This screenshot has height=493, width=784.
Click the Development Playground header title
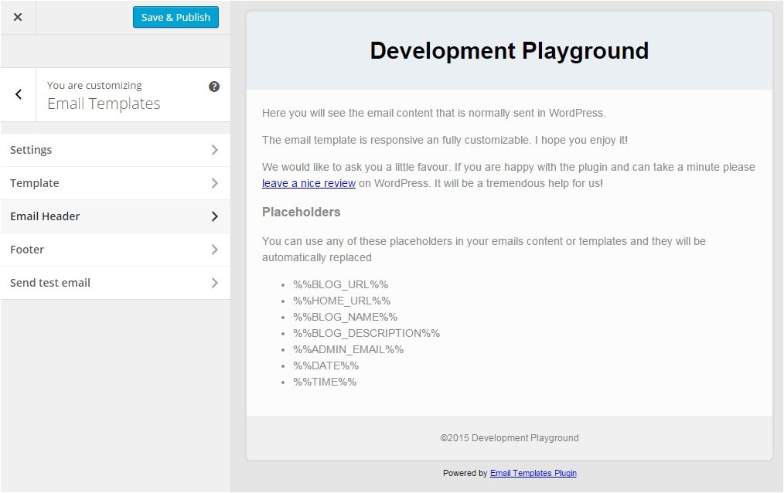[509, 51]
